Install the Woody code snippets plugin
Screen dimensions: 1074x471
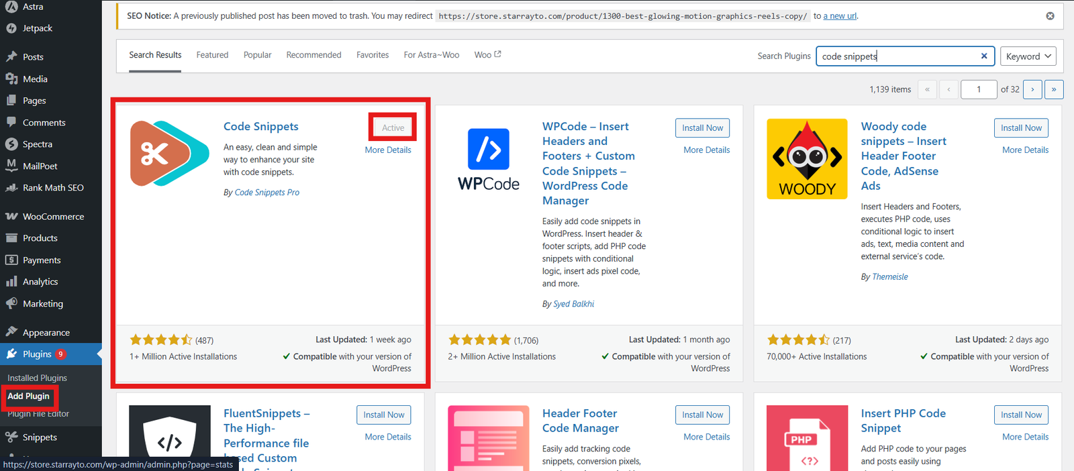1021,128
